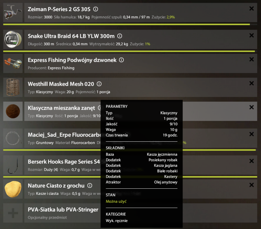The image size is (261, 229).
Task: Click 'Kastery' ingredient
Action: point(171,177)
